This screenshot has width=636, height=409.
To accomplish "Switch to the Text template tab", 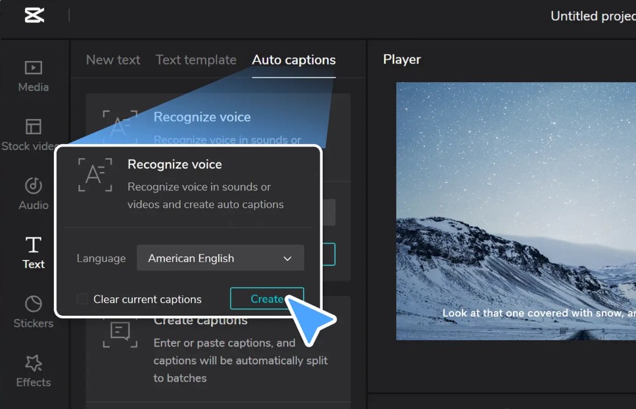I will 196,60.
